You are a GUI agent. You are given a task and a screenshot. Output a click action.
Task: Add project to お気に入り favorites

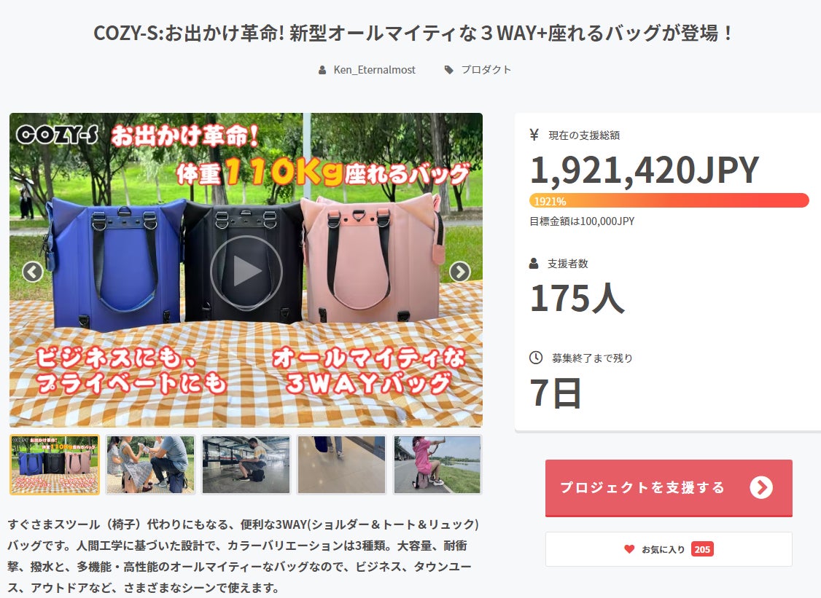click(669, 548)
